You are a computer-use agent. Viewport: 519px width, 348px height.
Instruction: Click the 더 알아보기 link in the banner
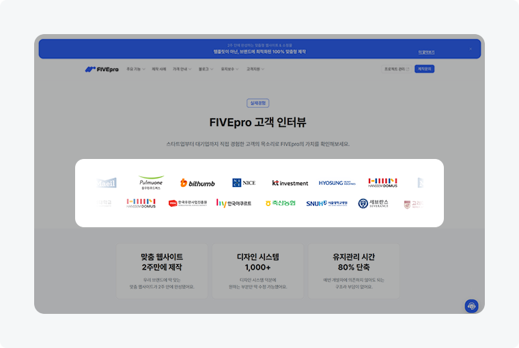point(426,53)
